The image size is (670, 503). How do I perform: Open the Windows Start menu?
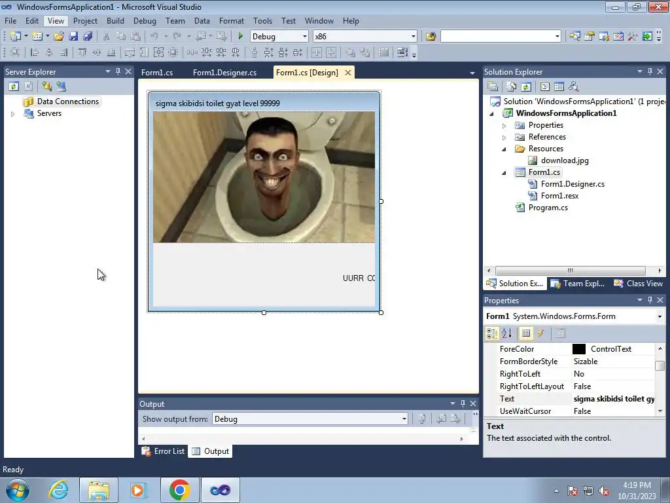coord(17,490)
